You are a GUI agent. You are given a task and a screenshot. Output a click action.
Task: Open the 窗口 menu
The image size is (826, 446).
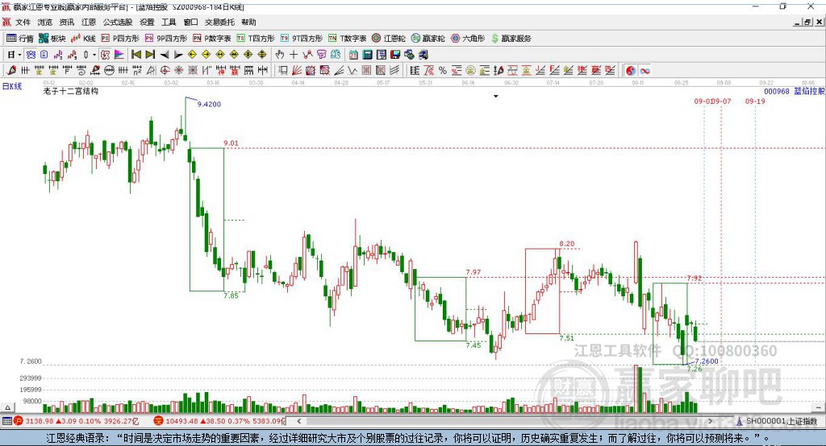click(190, 22)
